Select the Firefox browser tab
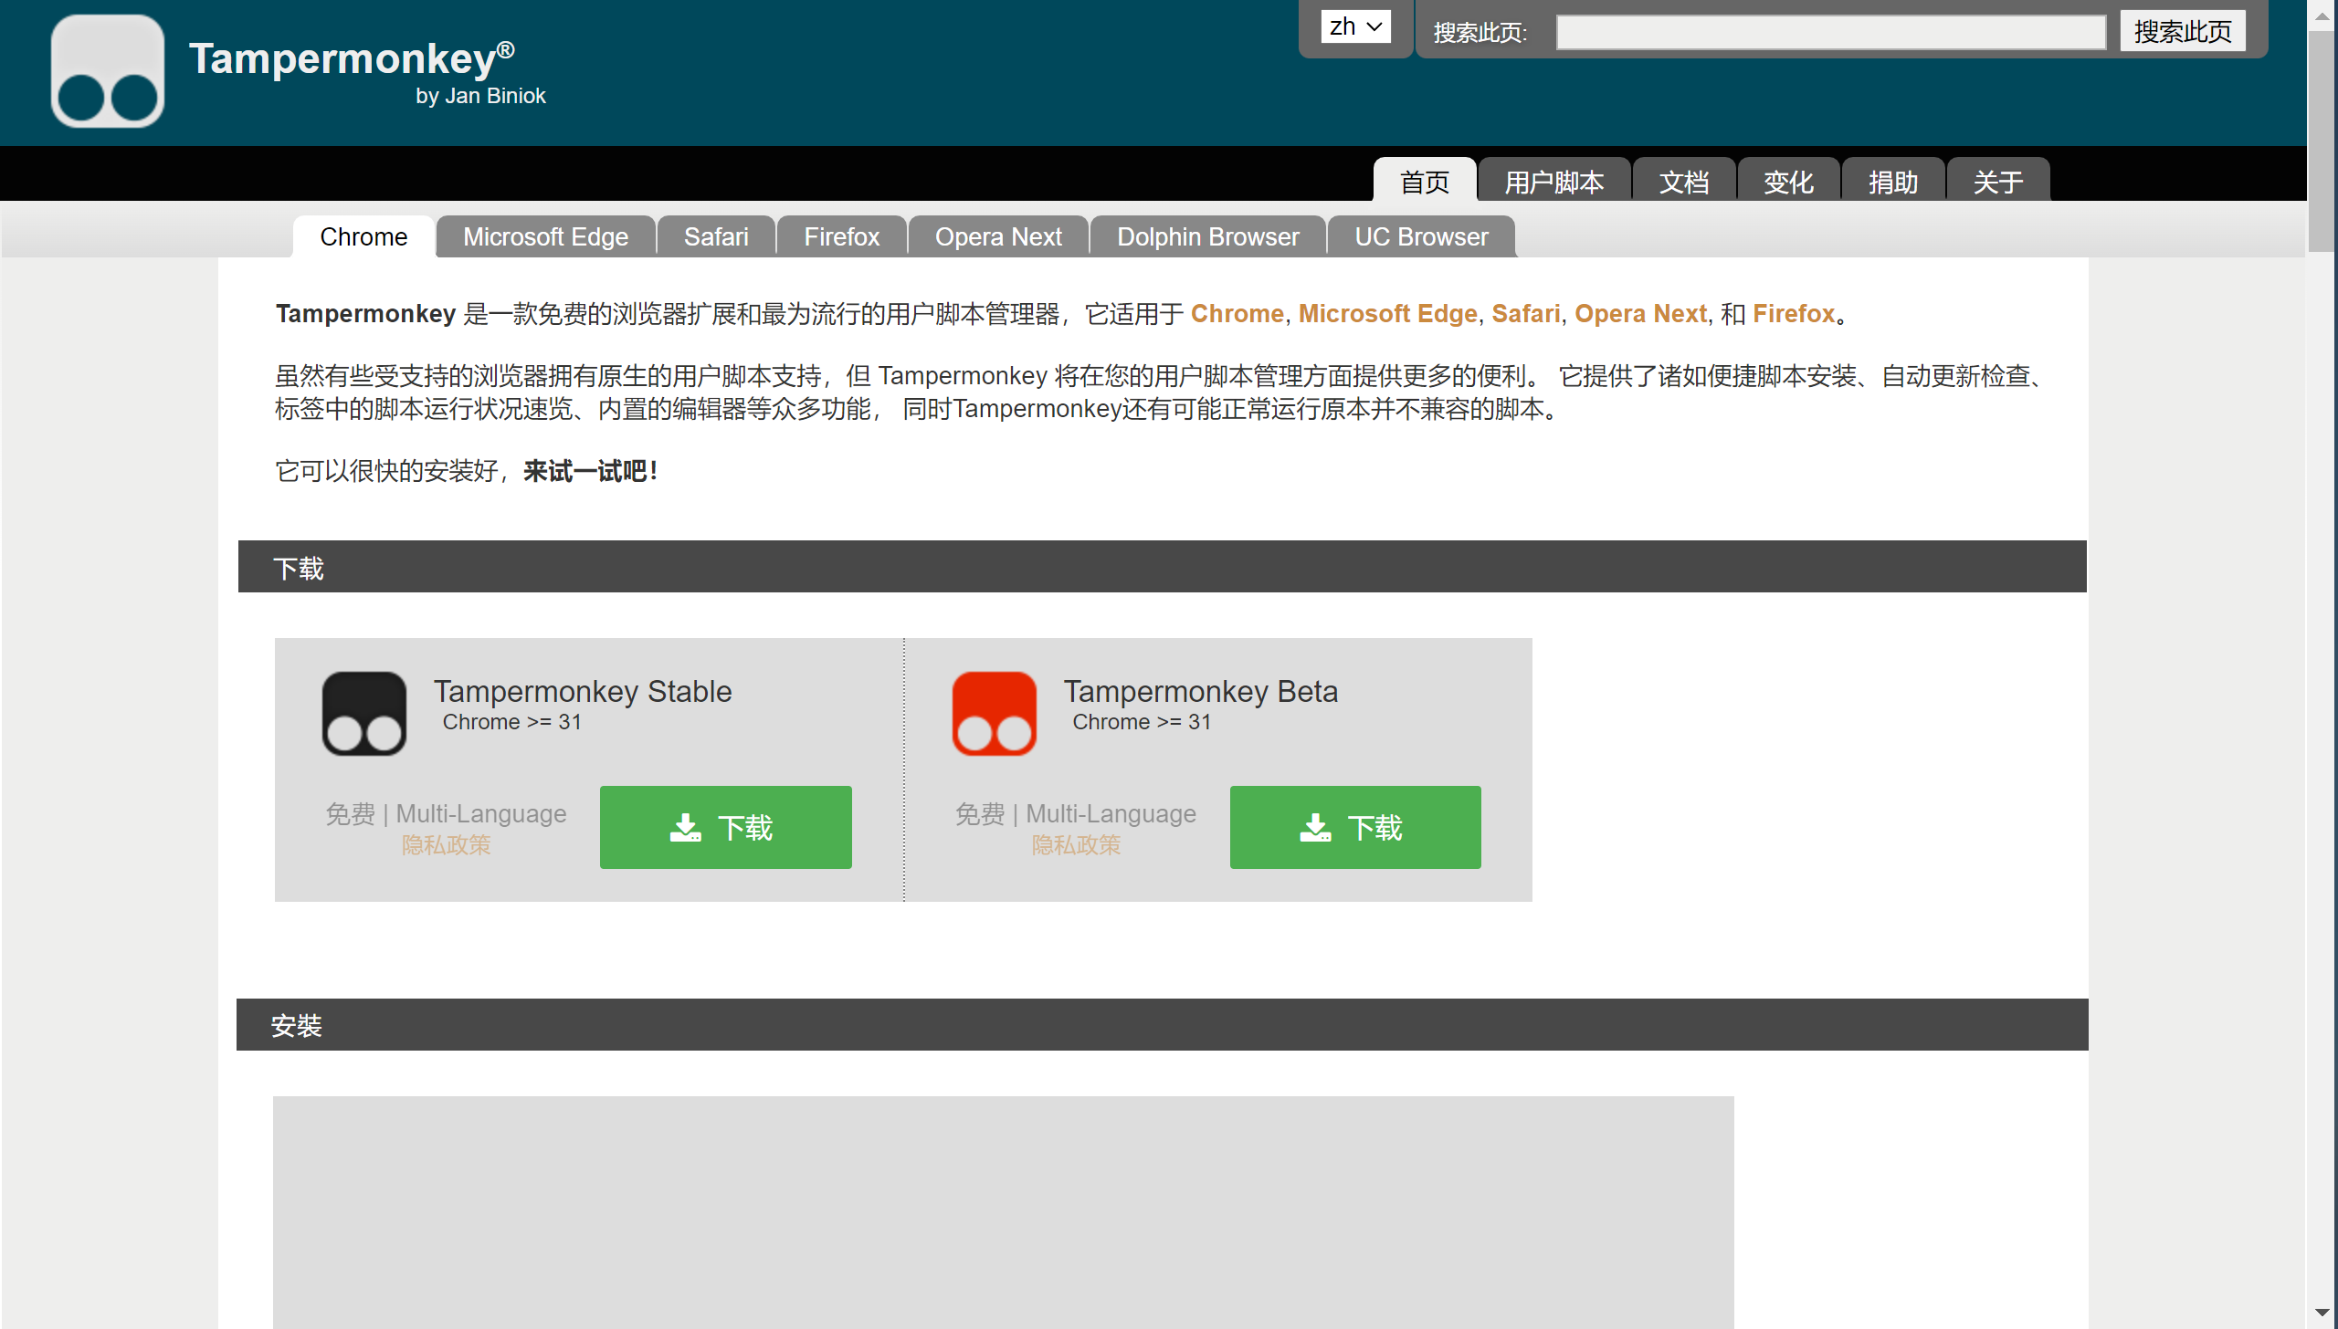This screenshot has width=2338, height=1329. [x=842, y=236]
